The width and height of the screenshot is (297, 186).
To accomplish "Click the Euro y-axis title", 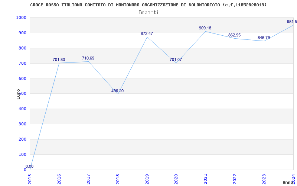I will (18, 94).
